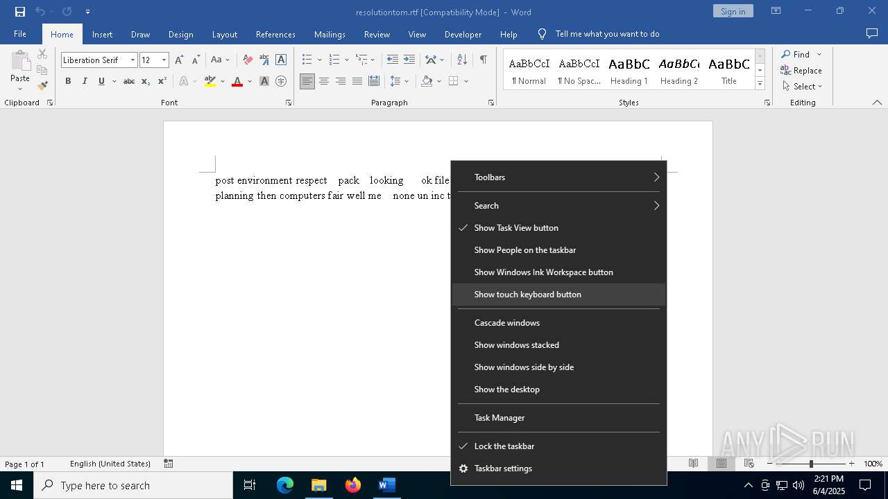Shrink font size with the Shrink Font icon
The image size is (888, 499).
(196, 60)
